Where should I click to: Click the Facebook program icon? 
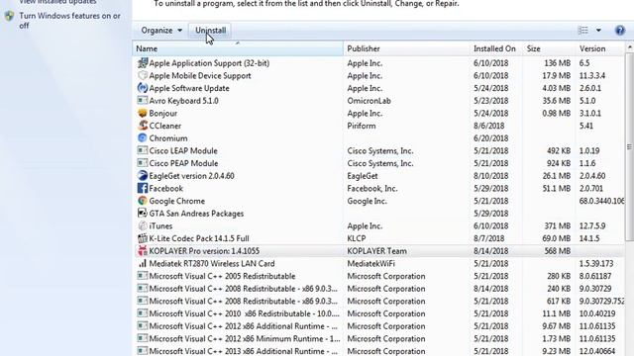click(143, 188)
